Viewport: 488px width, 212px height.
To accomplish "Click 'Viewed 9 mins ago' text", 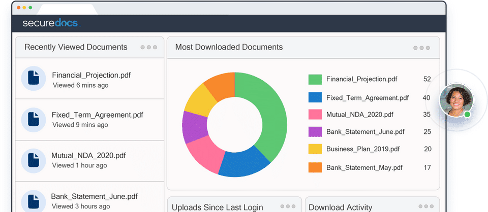I will (80, 125).
